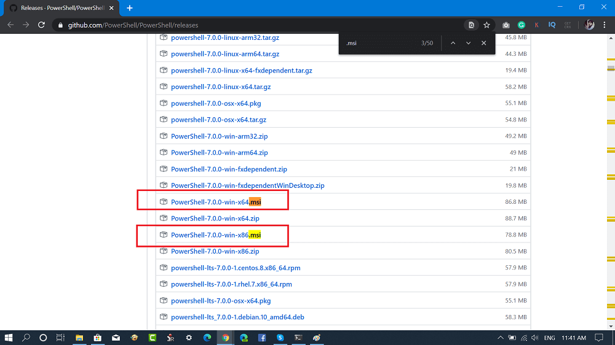Open File Explorer from taskbar
Screen dimensions: 615x345
(79, 338)
